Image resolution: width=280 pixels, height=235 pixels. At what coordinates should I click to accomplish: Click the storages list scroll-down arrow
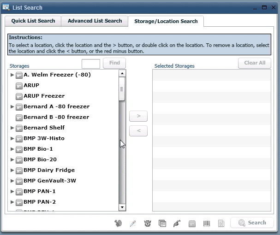pyautogui.click(x=122, y=207)
